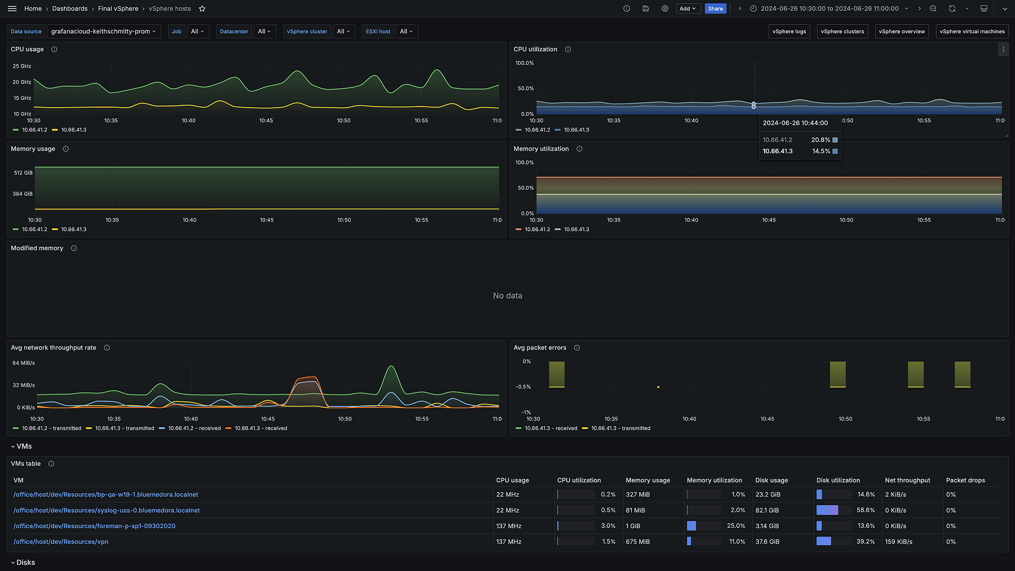
Task: Open the ESXi host All dropdown
Action: tap(407, 32)
